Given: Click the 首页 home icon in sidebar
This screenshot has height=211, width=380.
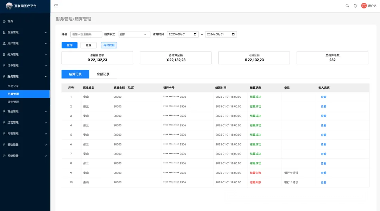Looking at the screenshot, I should [4, 21].
